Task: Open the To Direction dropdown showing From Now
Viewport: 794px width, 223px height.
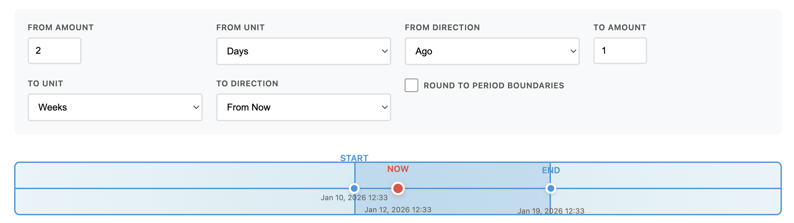Action: pyautogui.click(x=303, y=107)
